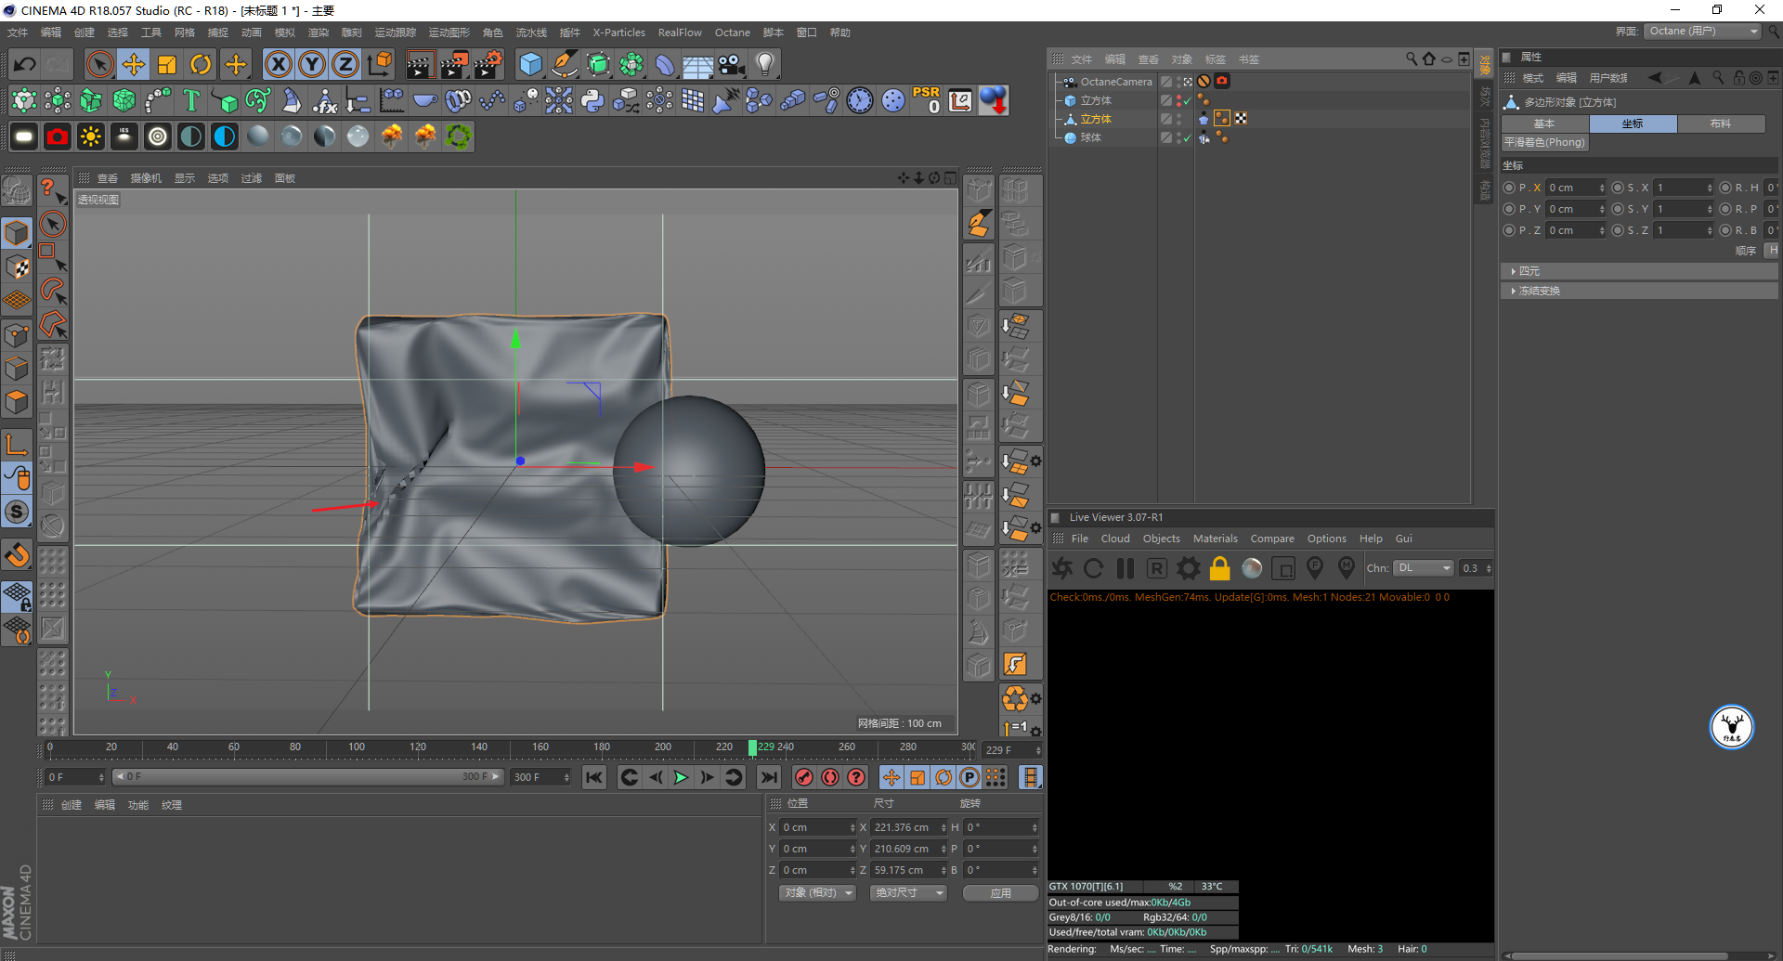Image resolution: width=1783 pixels, height=961 pixels.
Task: Click the Live Viewer 0.3 value field
Action: [x=1475, y=568]
